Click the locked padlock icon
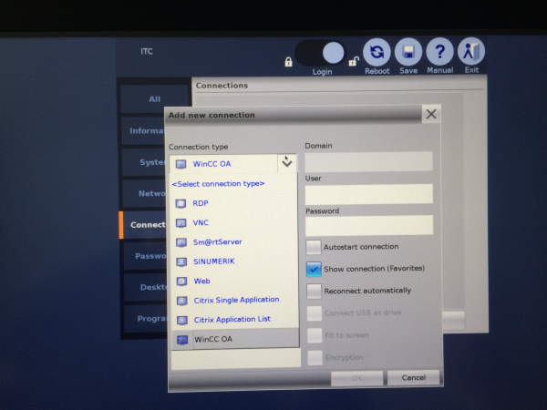This screenshot has width=547, height=410. tap(288, 62)
